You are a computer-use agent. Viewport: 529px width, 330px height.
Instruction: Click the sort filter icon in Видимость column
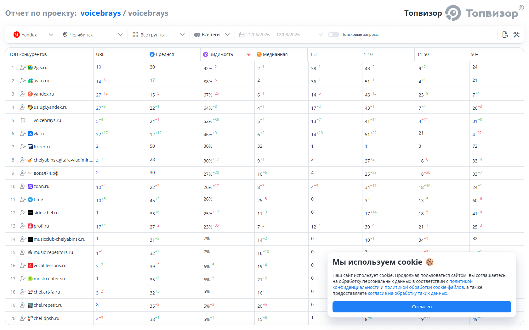pos(249,54)
